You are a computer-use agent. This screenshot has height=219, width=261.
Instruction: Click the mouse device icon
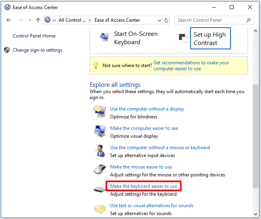coord(100,169)
